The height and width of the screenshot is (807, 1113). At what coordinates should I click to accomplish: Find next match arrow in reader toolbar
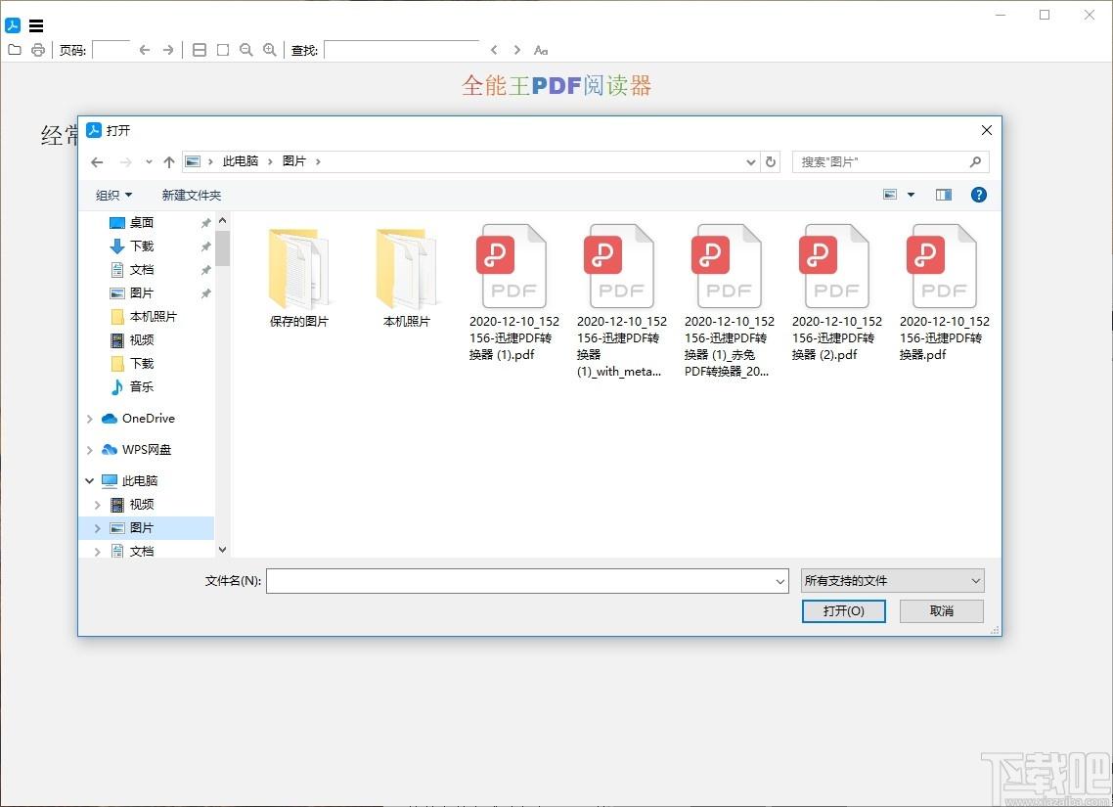click(x=516, y=50)
